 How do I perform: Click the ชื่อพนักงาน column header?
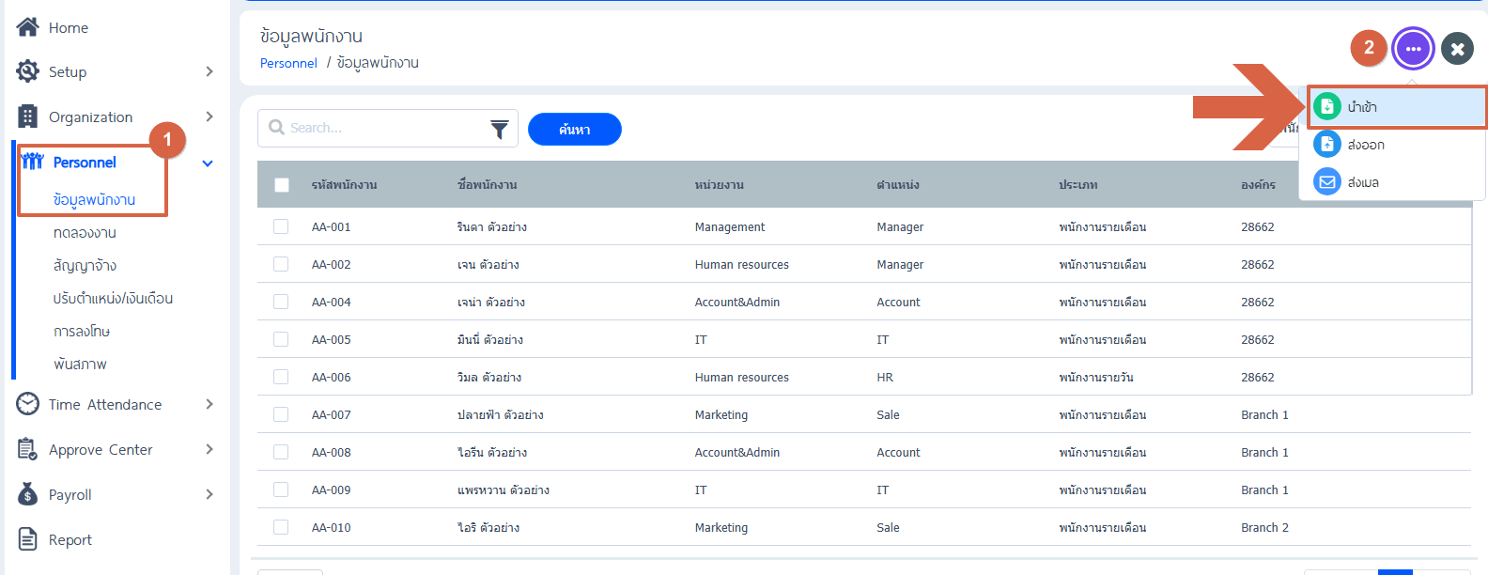pos(488,185)
